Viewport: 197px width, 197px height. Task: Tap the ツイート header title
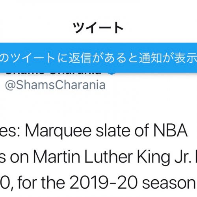point(98,28)
